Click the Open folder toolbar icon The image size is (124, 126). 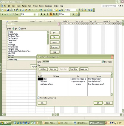tap(5, 10)
